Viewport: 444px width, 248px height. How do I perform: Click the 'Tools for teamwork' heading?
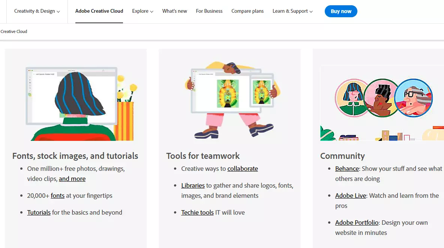203,156
